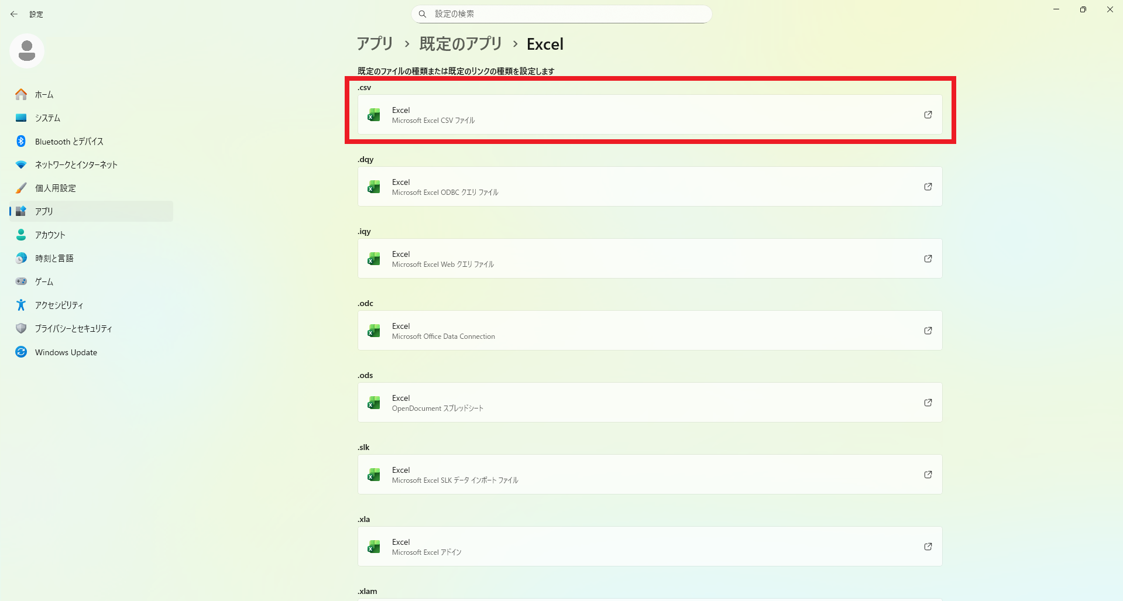Click the external link icon for .csv

pos(928,115)
